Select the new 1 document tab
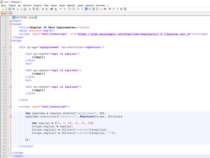The height and width of the screenshot is (158, 210). [x=6, y=14]
